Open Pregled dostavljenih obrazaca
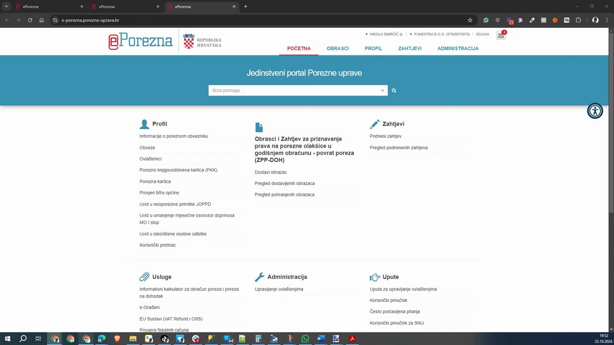 (x=284, y=184)
